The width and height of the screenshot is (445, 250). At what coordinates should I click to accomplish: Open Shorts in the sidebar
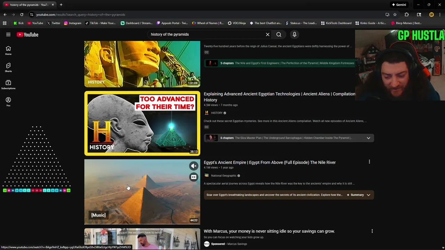click(x=8, y=68)
